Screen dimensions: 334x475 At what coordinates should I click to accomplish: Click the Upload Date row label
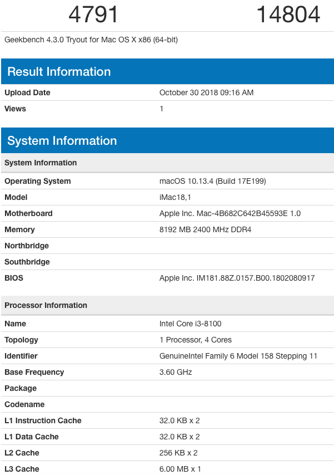27,92
